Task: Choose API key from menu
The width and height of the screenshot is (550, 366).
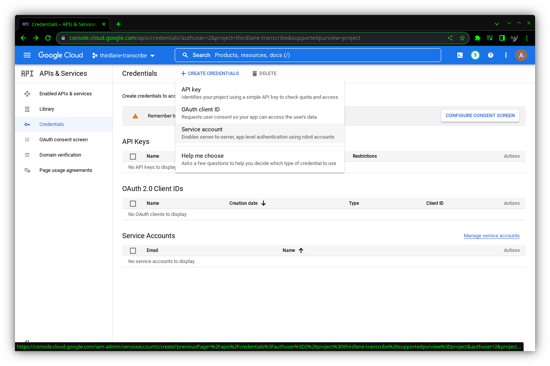Action: point(260,93)
